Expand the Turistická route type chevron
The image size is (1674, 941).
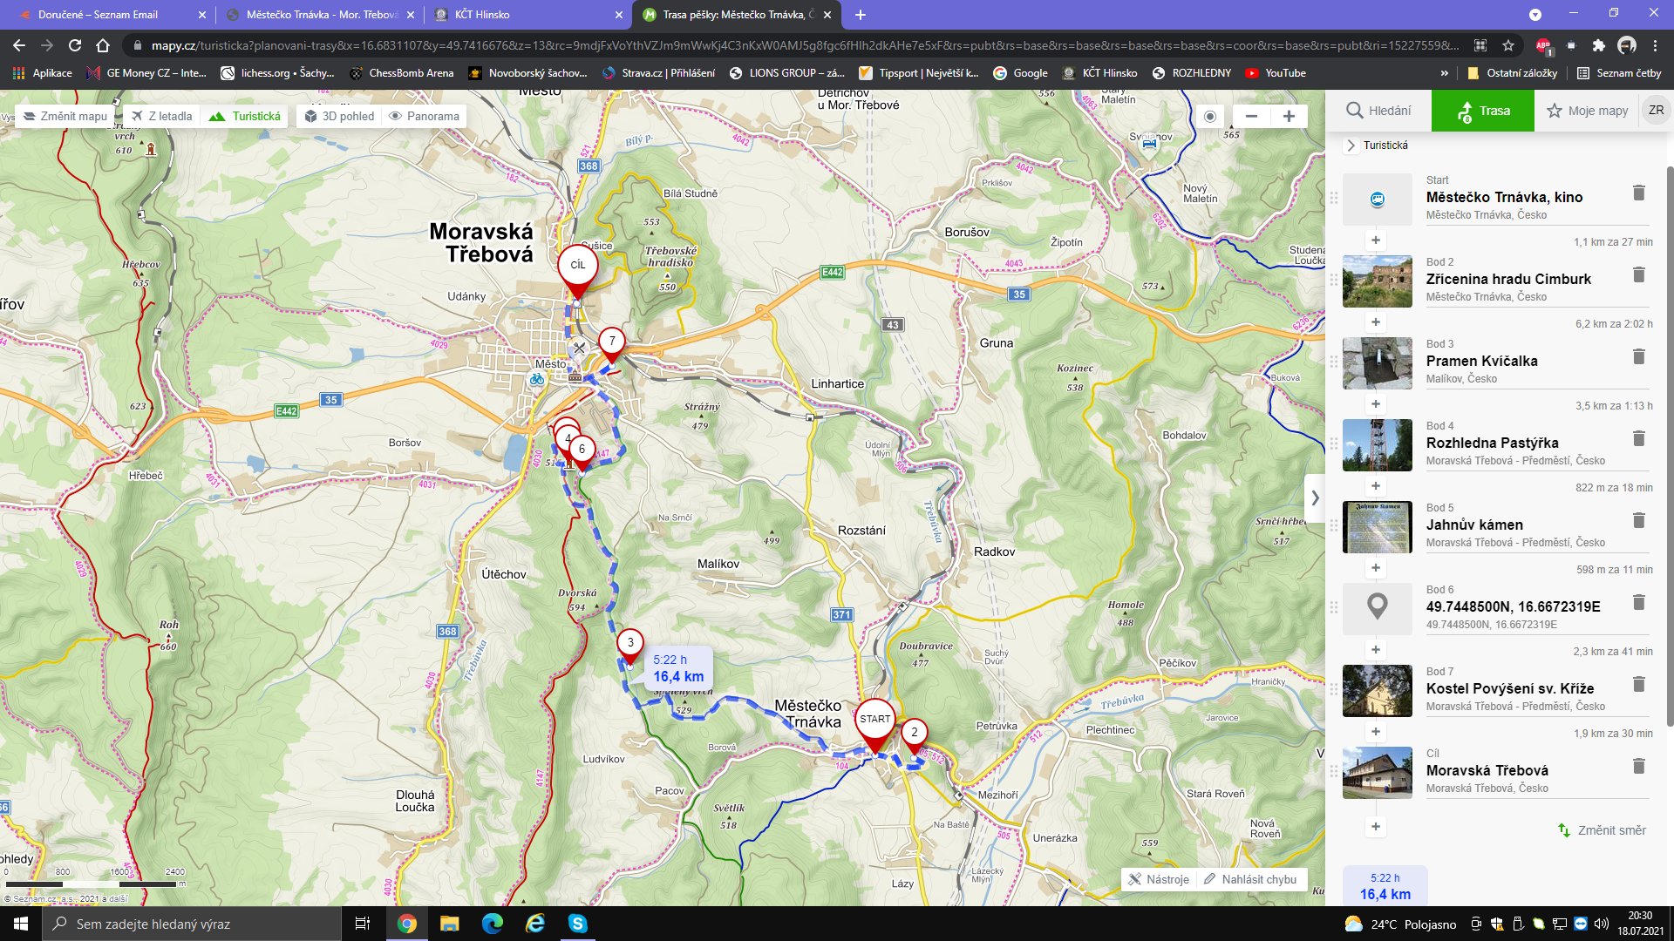click(1351, 146)
